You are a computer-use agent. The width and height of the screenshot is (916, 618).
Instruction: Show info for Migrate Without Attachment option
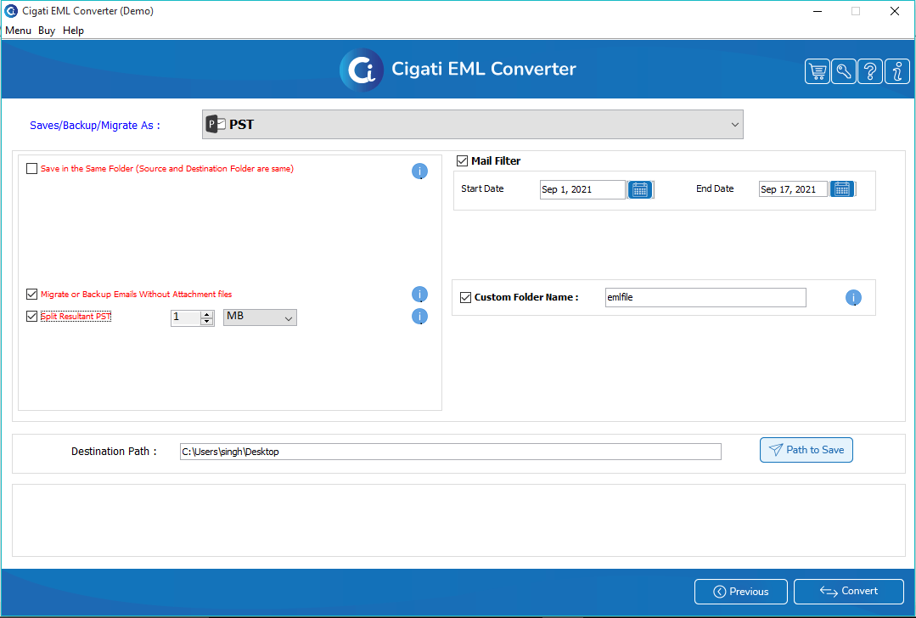point(419,295)
